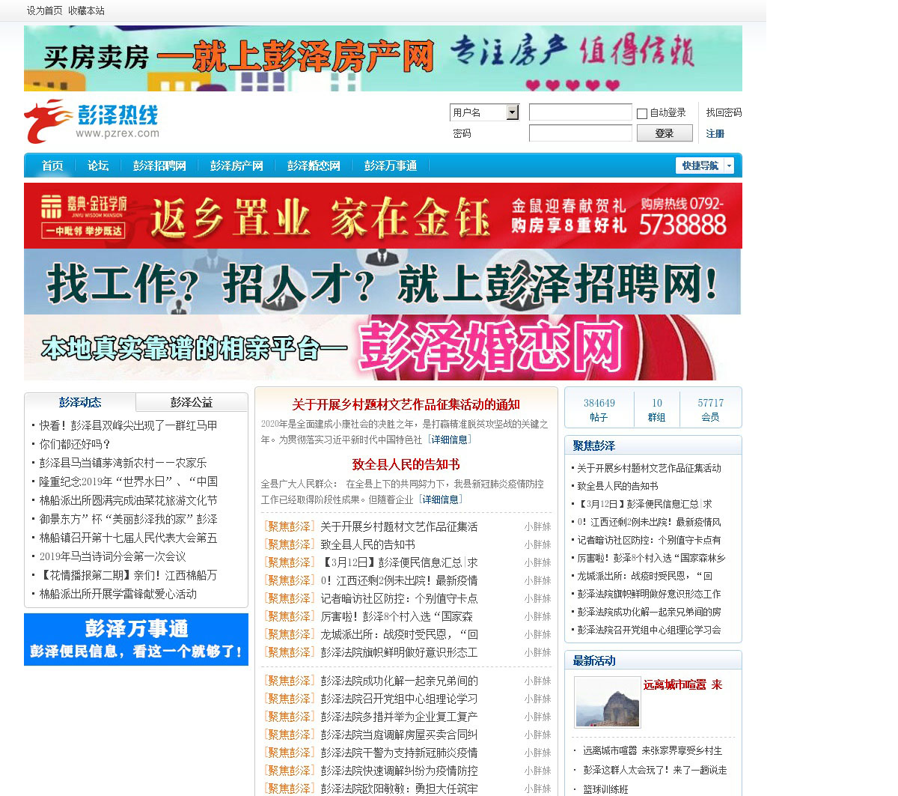The width and height of the screenshot is (898, 796).
Task: Open 彭泽招聘网 in navigation bar
Action: [x=159, y=165]
